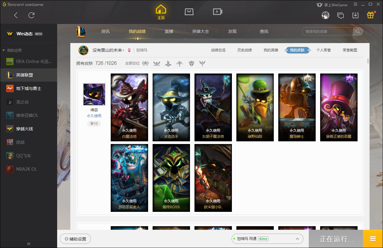383x248 pixels.
Task: Open 掌上WeGame mobile link
Action: coord(332,5)
